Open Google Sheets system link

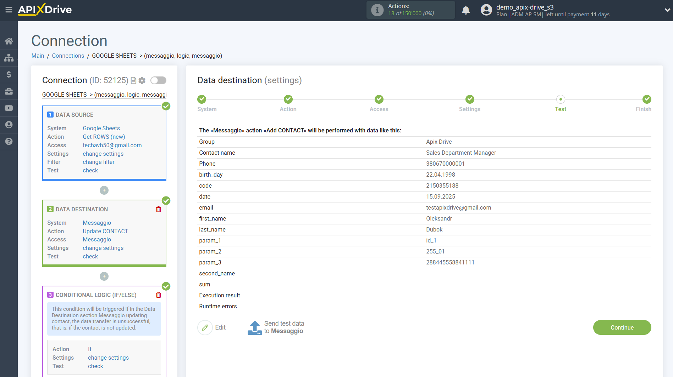pyautogui.click(x=101, y=128)
